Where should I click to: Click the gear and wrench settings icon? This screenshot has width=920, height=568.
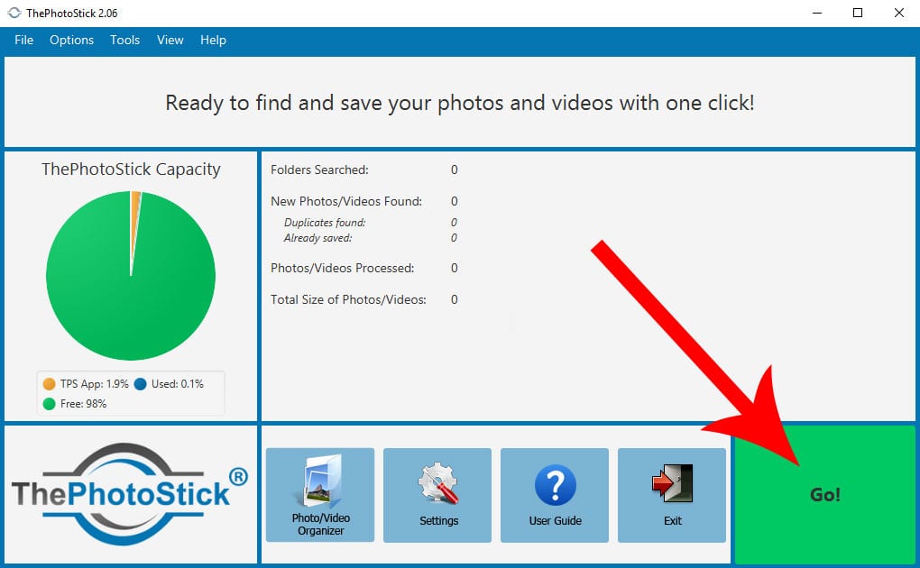[x=437, y=480]
